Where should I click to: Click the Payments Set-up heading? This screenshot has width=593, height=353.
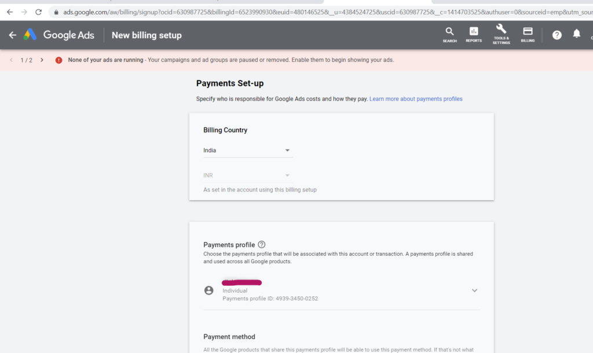[x=230, y=83]
